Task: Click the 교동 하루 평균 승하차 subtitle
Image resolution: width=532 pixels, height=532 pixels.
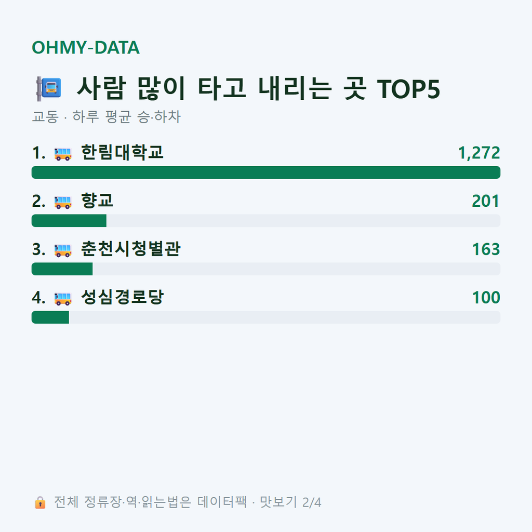Action: click(106, 117)
